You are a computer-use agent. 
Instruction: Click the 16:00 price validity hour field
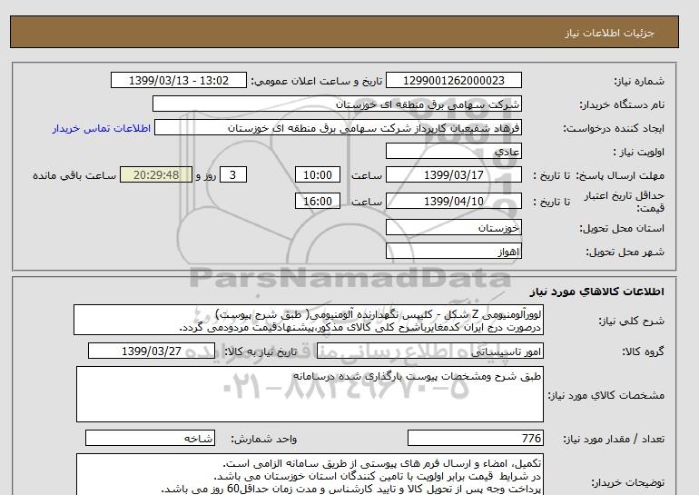pos(319,202)
